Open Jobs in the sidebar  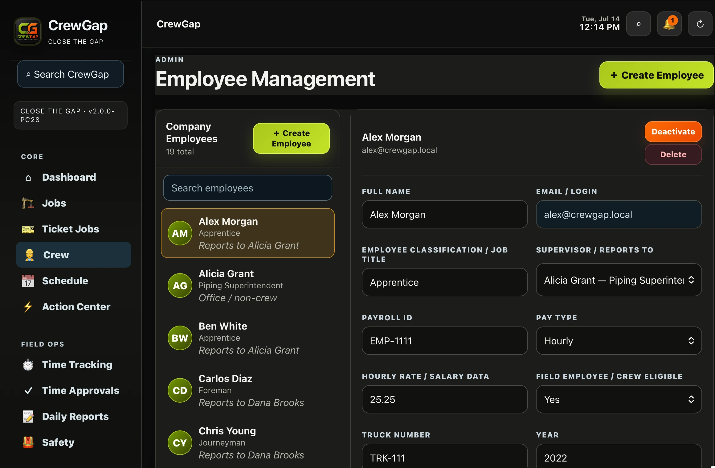pyautogui.click(x=73, y=203)
